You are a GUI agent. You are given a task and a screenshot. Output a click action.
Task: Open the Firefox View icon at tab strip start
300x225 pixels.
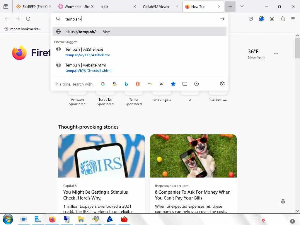coord(6,6)
